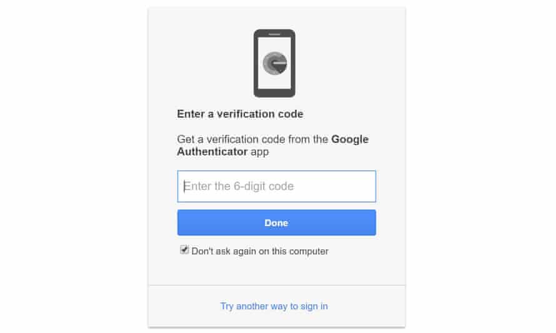Click the 'Enter the 6-digit code' placeholder text
This screenshot has width=556, height=333.
coord(239,186)
